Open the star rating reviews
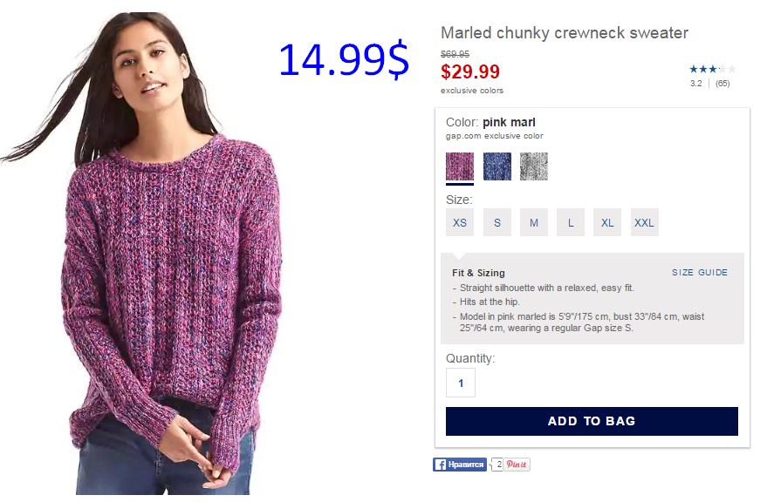Viewport: 767px width, 502px height. [x=712, y=70]
